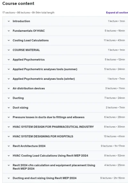The height and width of the screenshot is (183, 128).
Task: Click chevron beside Cooling Load Calculations
Action: click(x=9, y=40)
